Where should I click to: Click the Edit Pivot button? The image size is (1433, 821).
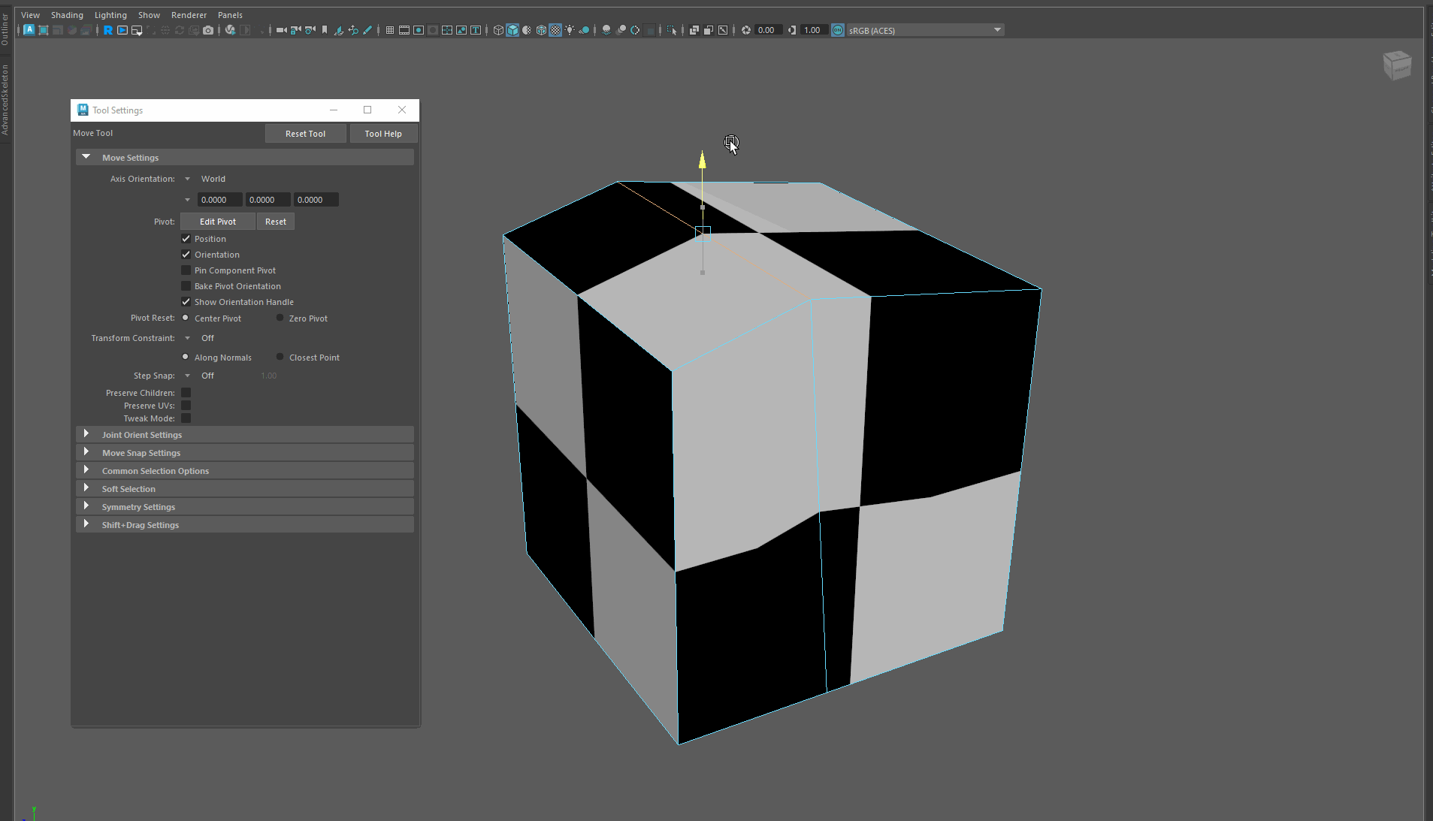[x=217, y=222]
